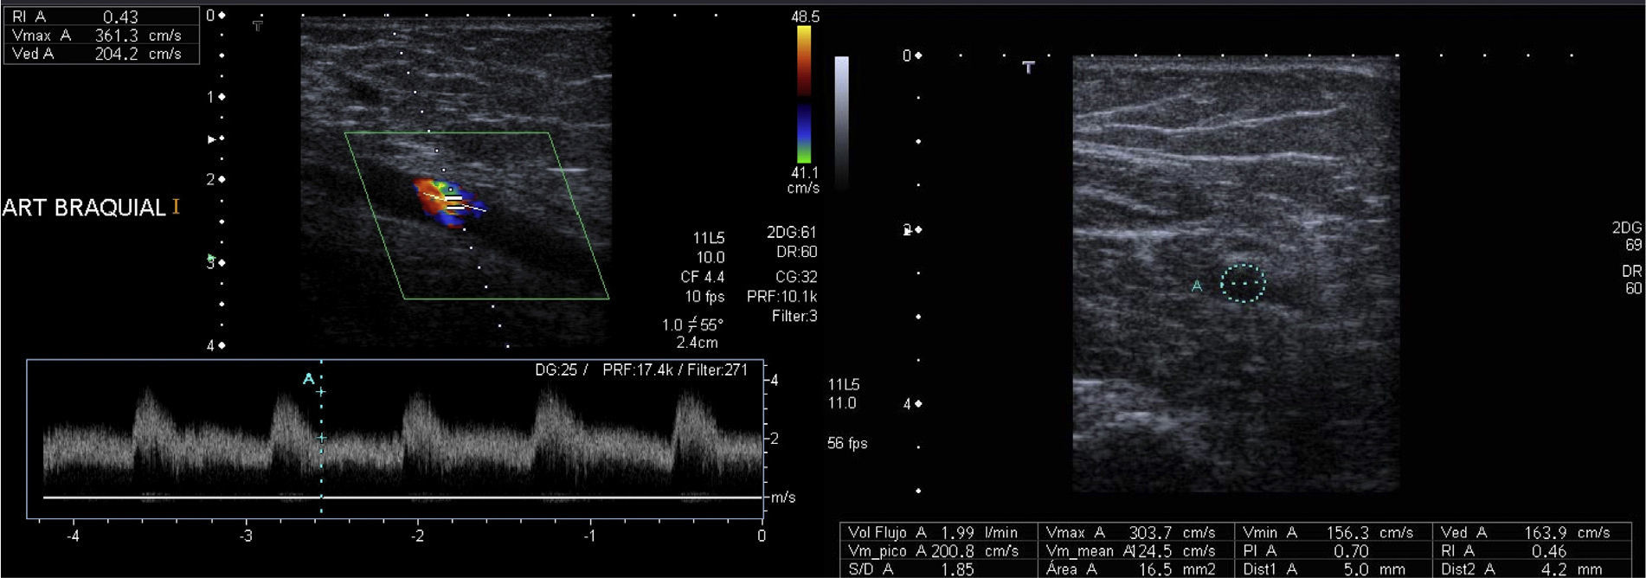Click the A label beside the ellipse

(1197, 286)
